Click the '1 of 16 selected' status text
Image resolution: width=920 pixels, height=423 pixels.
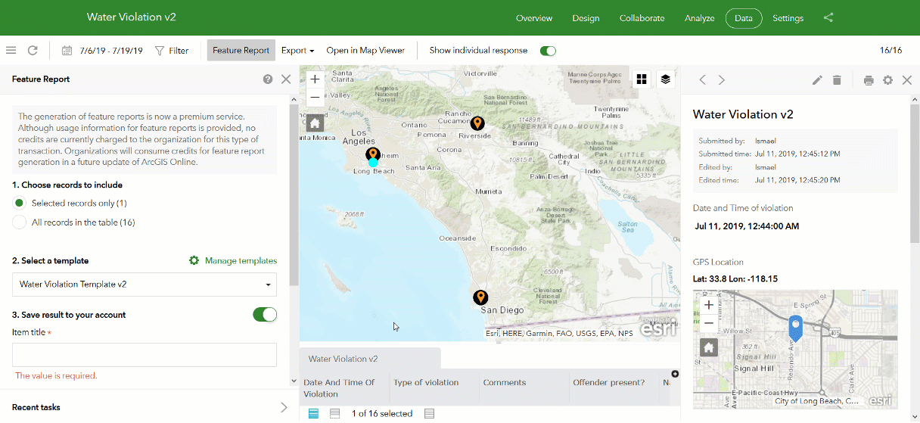pos(382,413)
